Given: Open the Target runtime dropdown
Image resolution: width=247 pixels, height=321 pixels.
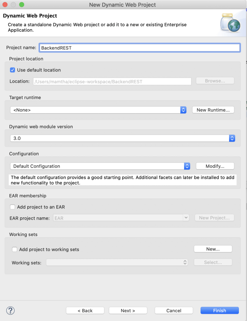Looking at the screenshot, I should (98, 110).
